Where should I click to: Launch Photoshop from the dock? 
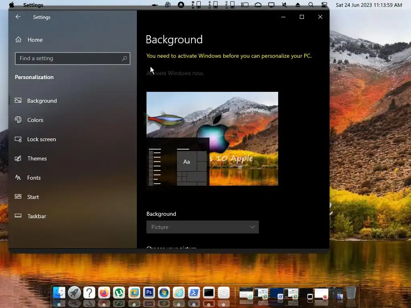pyautogui.click(x=149, y=292)
